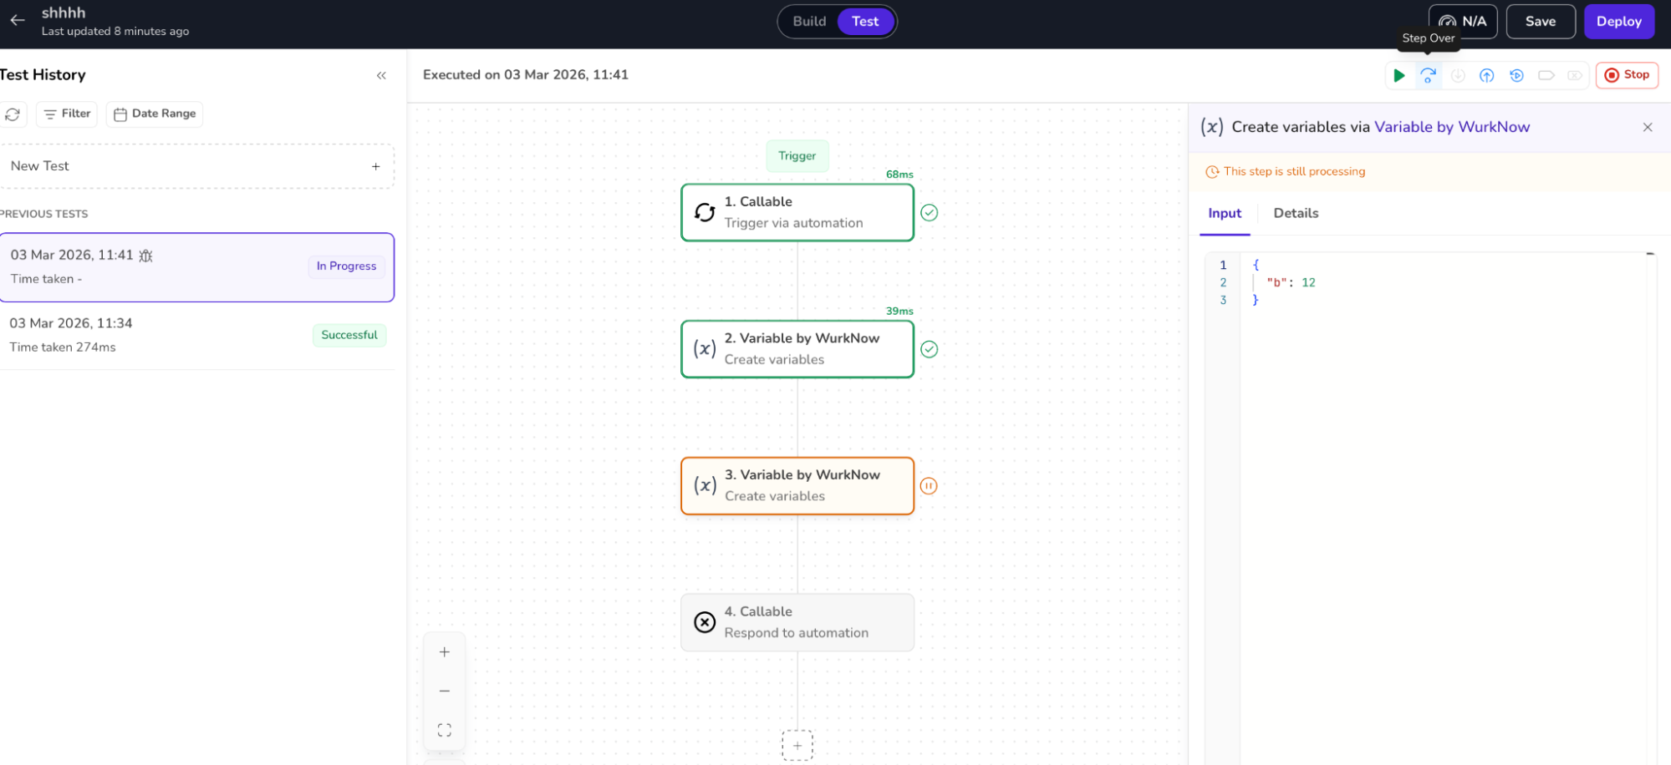Screen dimensions: 1671x765
Task: Click the restart debug icon
Action: click(1516, 75)
